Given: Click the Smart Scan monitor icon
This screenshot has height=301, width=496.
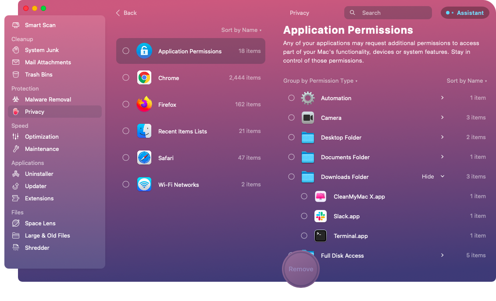Looking at the screenshot, I should click(15, 25).
